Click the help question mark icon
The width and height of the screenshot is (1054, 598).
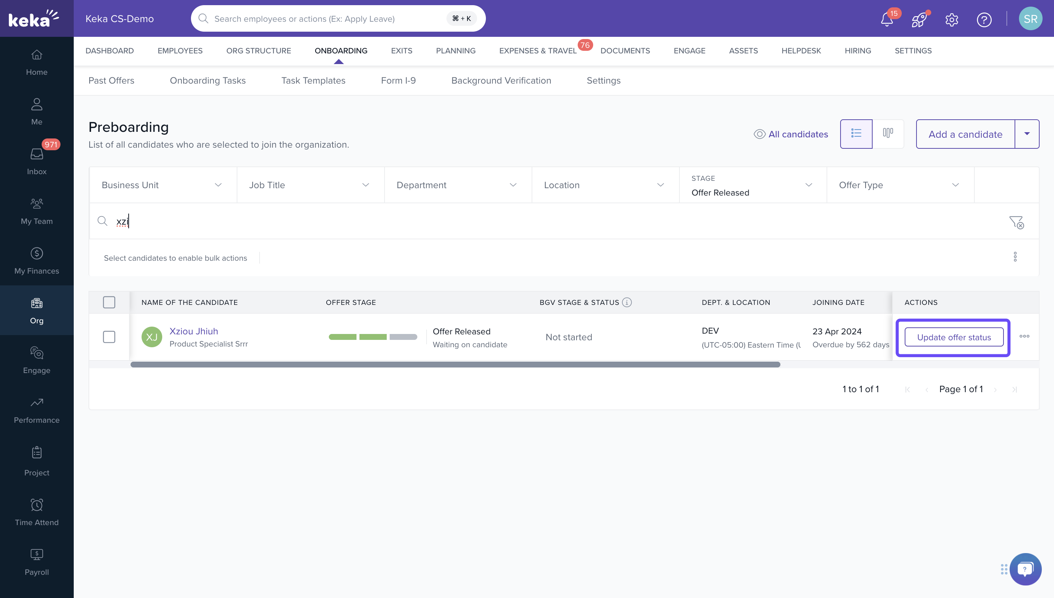(x=984, y=19)
